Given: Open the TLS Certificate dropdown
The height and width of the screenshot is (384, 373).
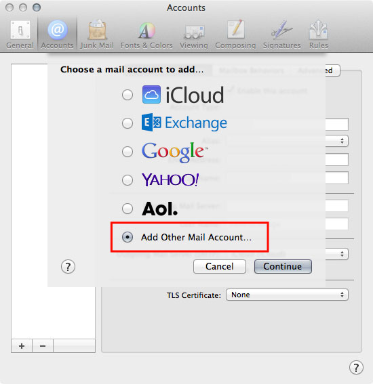Looking at the screenshot, I should (x=287, y=295).
